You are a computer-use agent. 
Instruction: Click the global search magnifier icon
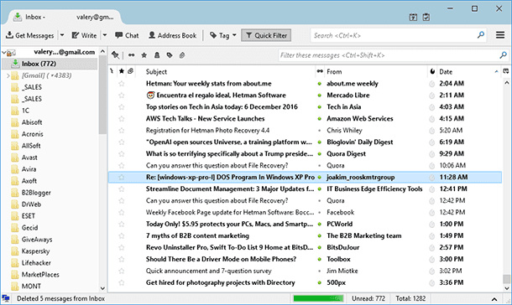point(481,35)
